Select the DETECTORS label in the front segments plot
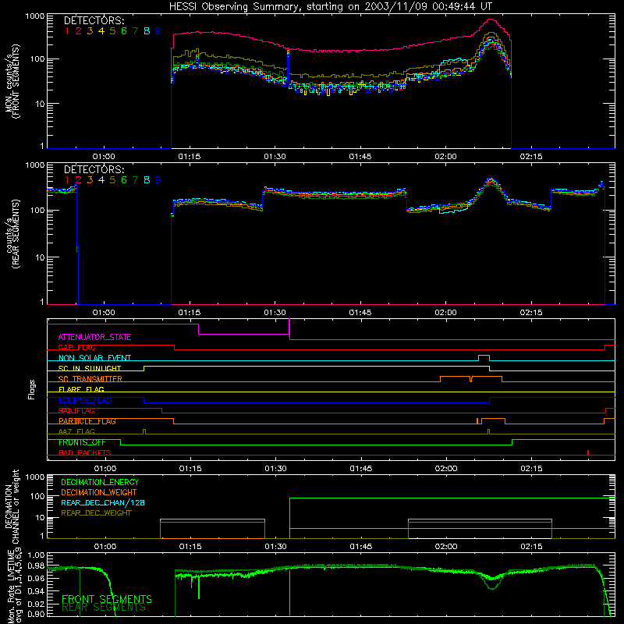Viewport: 624px width, 624px height. [94, 20]
